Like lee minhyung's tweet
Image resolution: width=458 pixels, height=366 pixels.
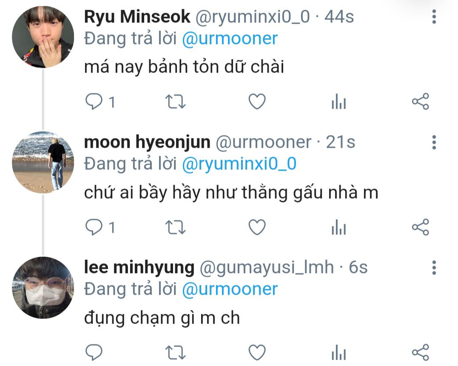point(257,352)
